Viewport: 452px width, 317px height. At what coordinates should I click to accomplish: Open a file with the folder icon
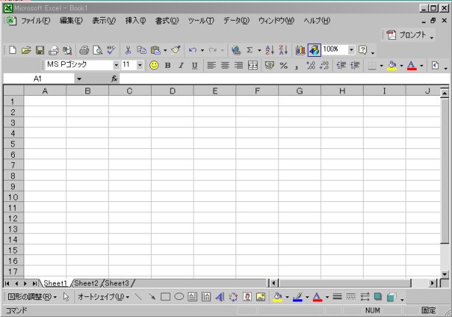coord(26,50)
